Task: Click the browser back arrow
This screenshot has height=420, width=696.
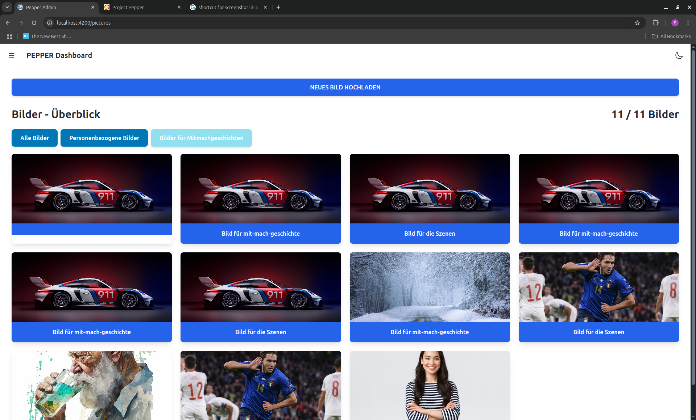Action: (8, 23)
